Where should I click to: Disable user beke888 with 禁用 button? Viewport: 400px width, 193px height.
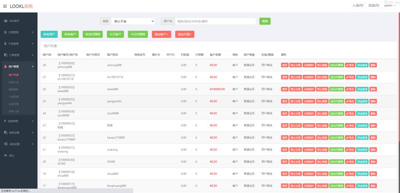coord(285,89)
